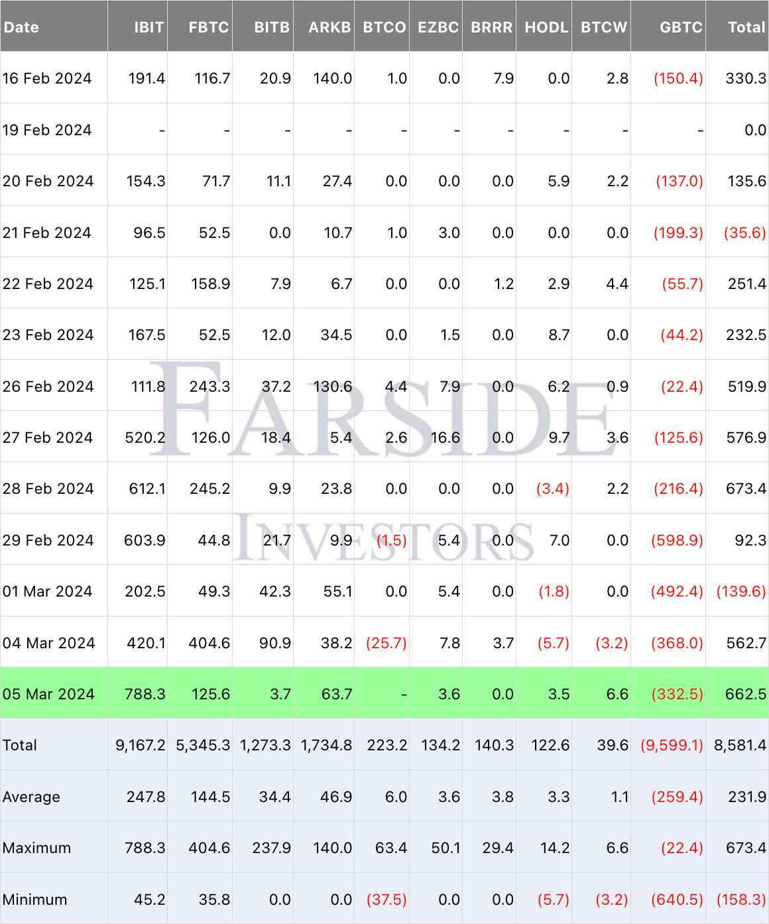Click GBTC average (259.4)
The height and width of the screenshot is (924, 769).
pyautogui.click(x=677, y=797)
